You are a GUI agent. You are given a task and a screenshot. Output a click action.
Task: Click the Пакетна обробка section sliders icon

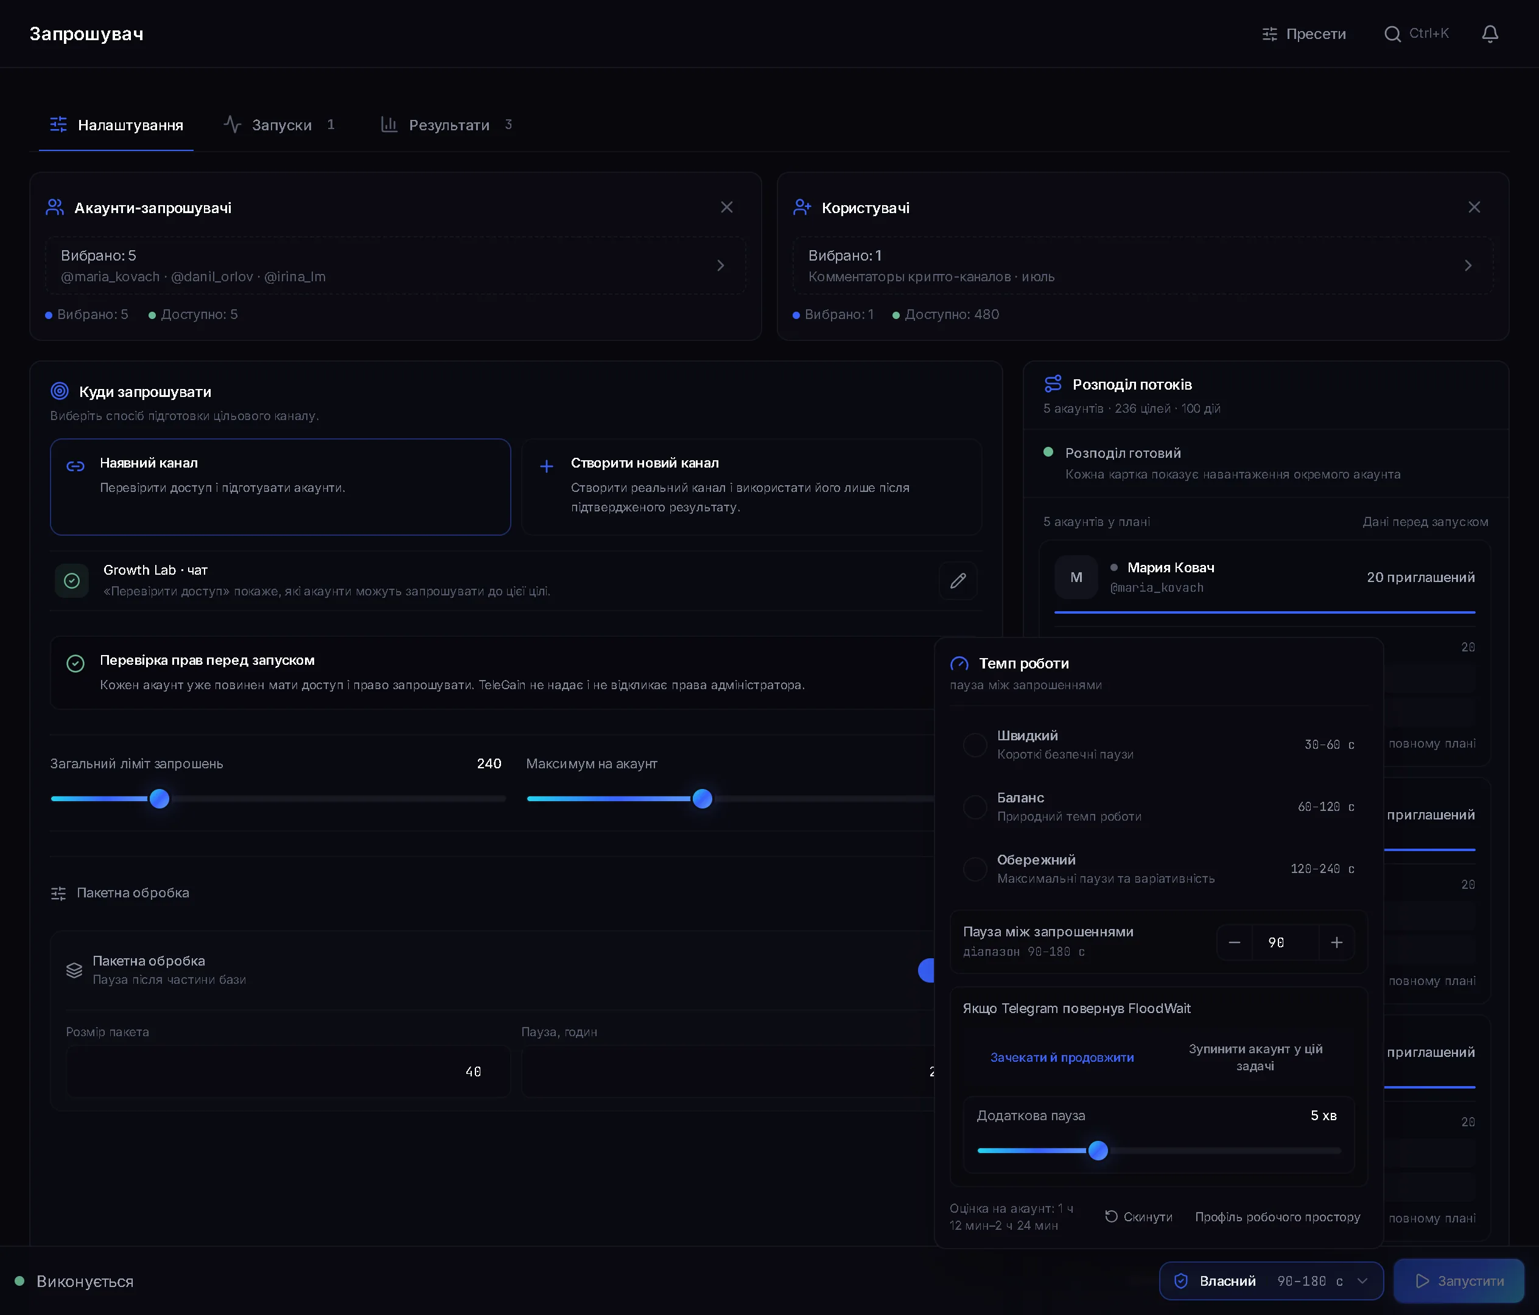tap(58, 893)
